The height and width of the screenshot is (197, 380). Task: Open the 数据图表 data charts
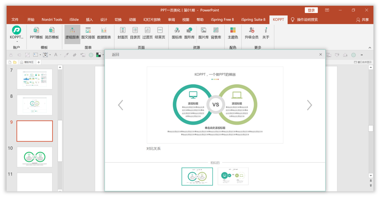point(104,33)
